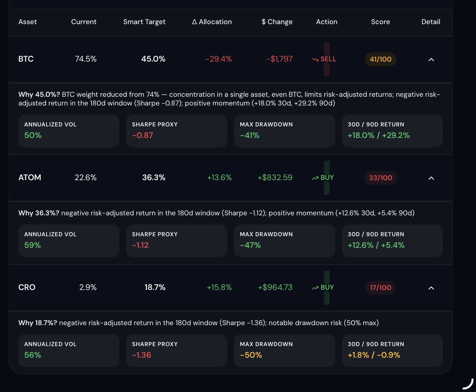This screenshot has width=476, height=392.
Task: Click BTC current allocation 74.5%
Action: coord(86,59)
